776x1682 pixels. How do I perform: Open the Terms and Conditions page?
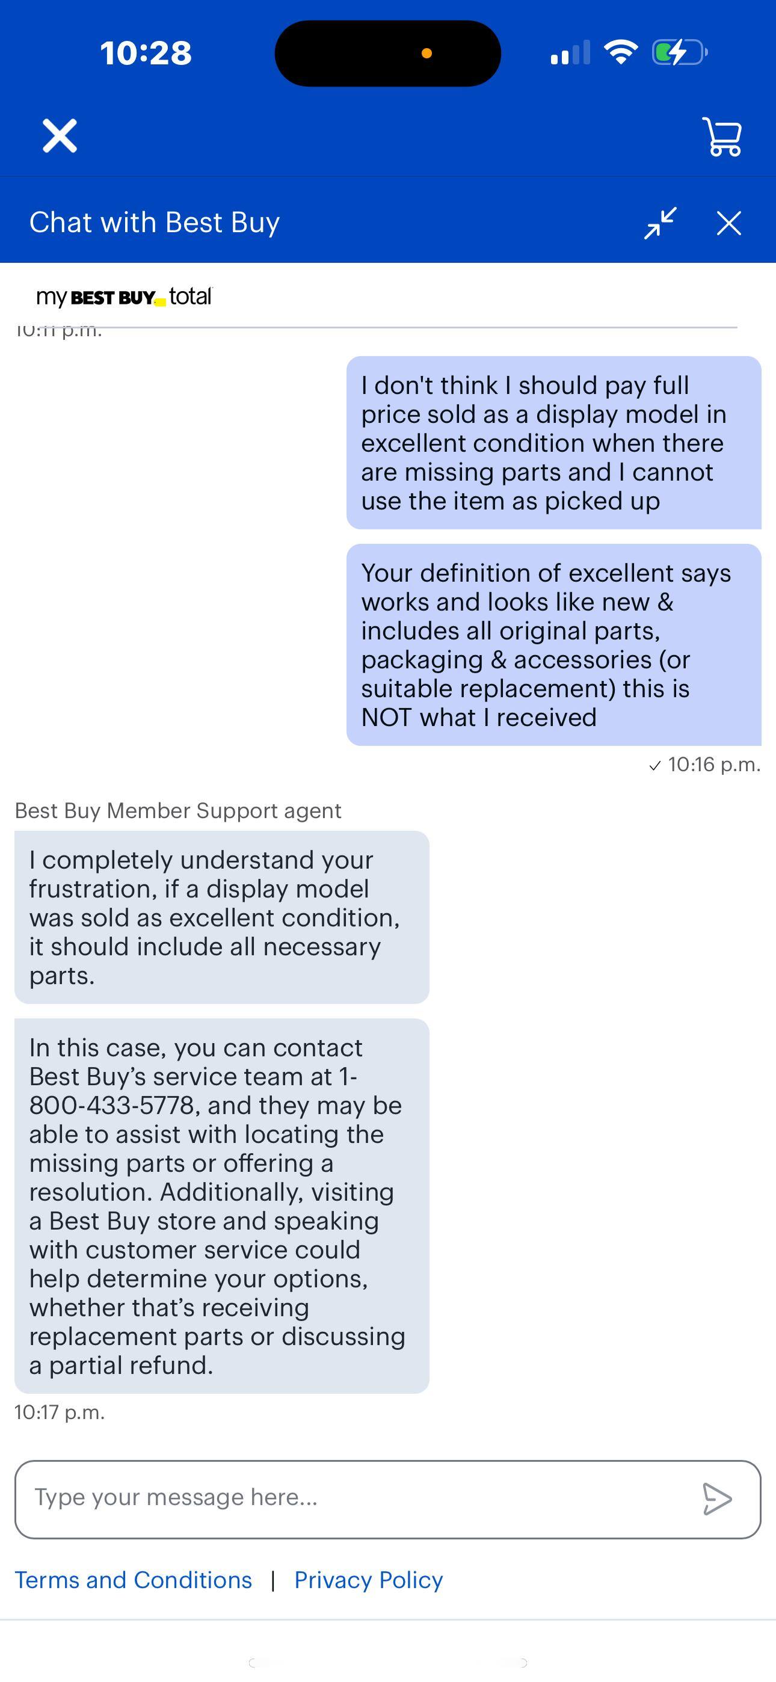click(134, 1580)
